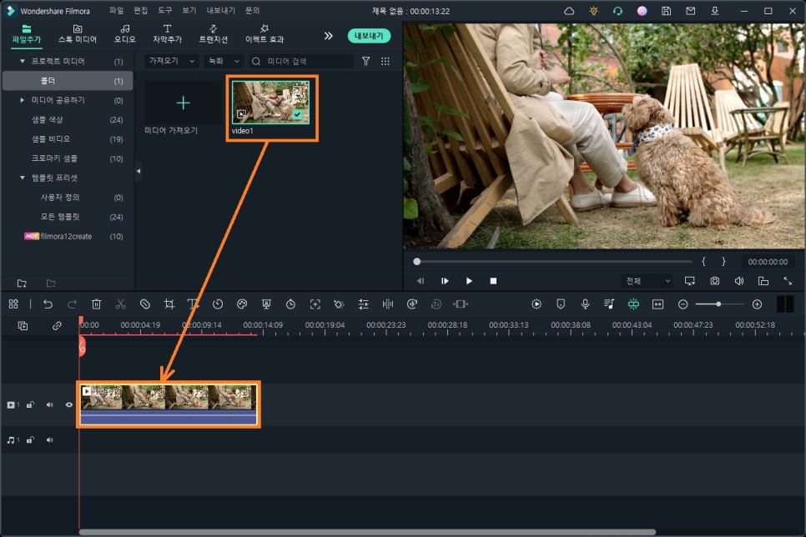This screenshot has height=537, width=806.
Task: Play the preview video
Action: point(469,281)
